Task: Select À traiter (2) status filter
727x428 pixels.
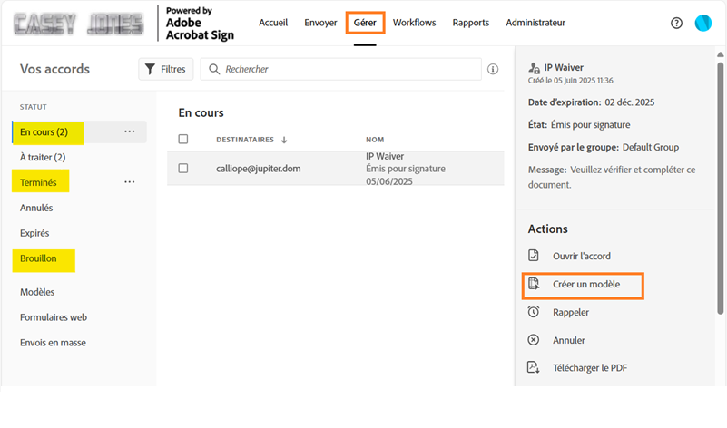Action: tap(43, 157)
